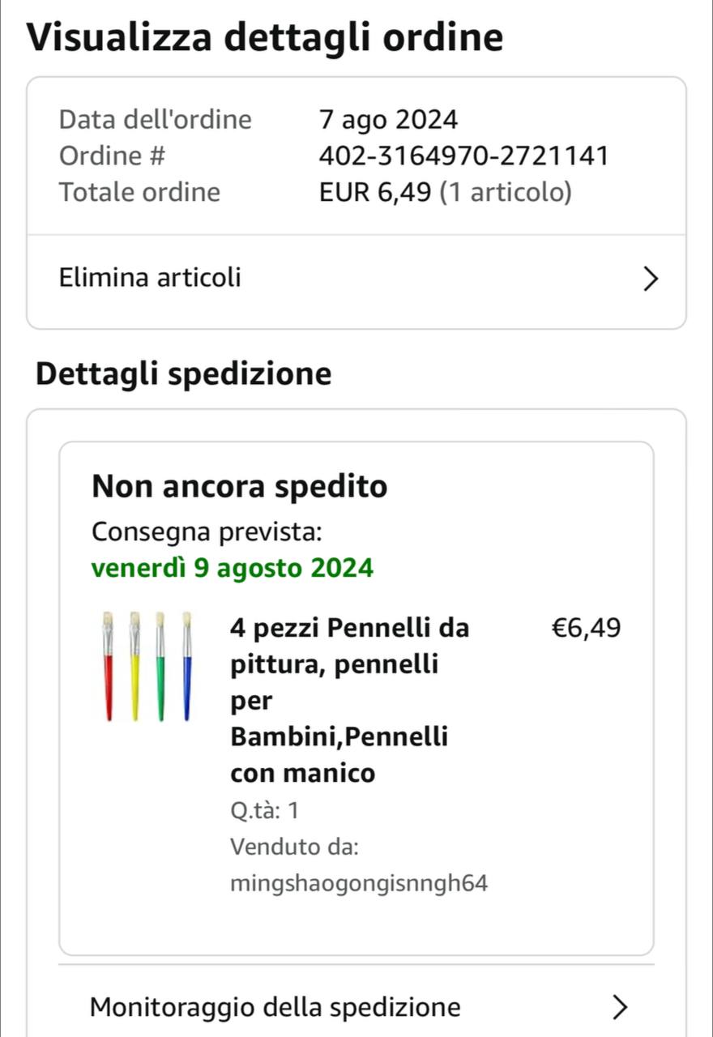Tap the Consegna prevista label

[207, 532]
